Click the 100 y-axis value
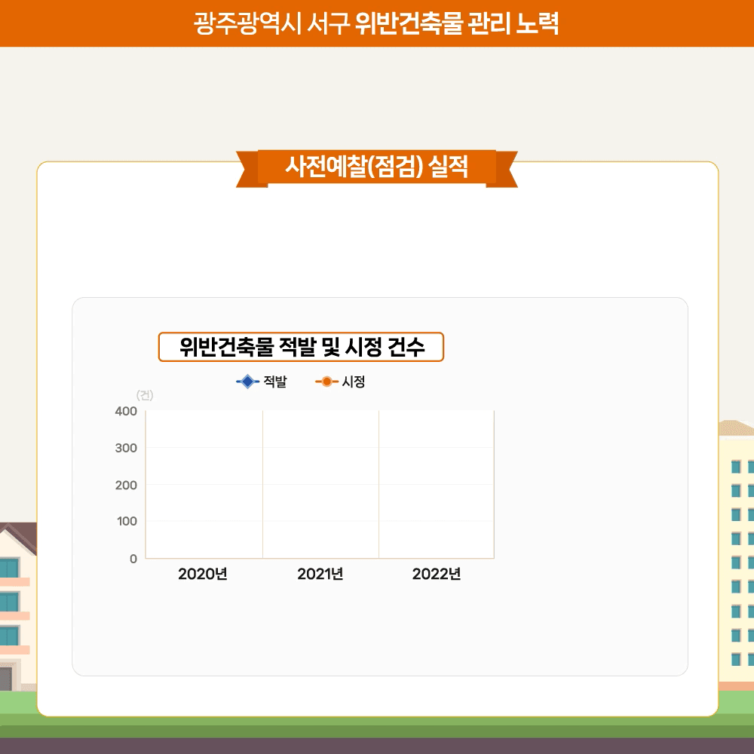The height and width of the screenshot is (754, 754). (127, 521)
